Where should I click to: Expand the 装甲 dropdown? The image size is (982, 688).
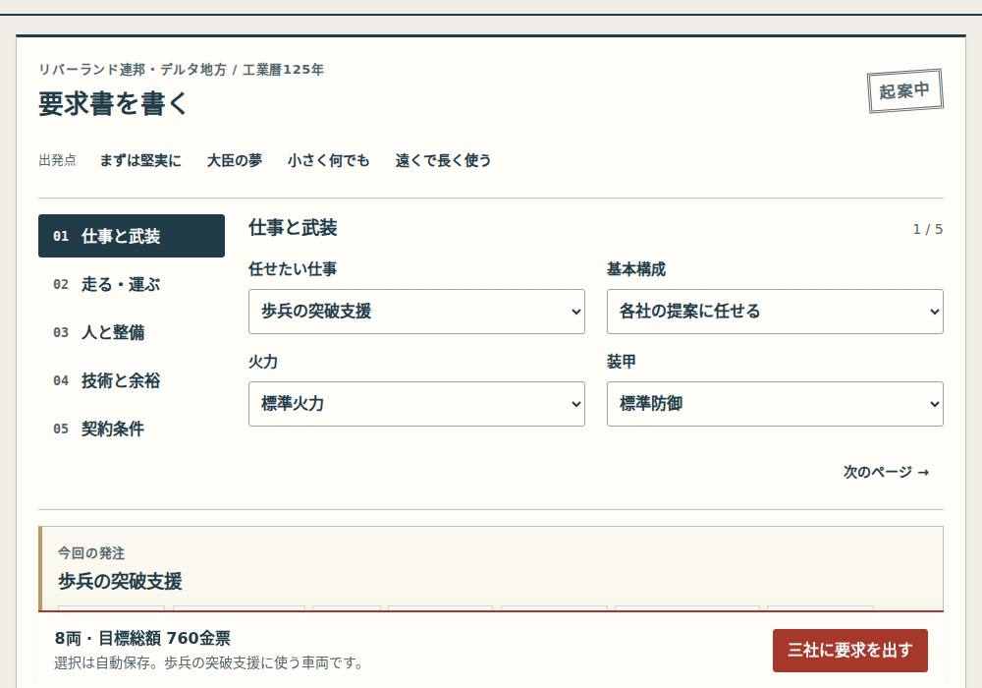pos(775,404)
